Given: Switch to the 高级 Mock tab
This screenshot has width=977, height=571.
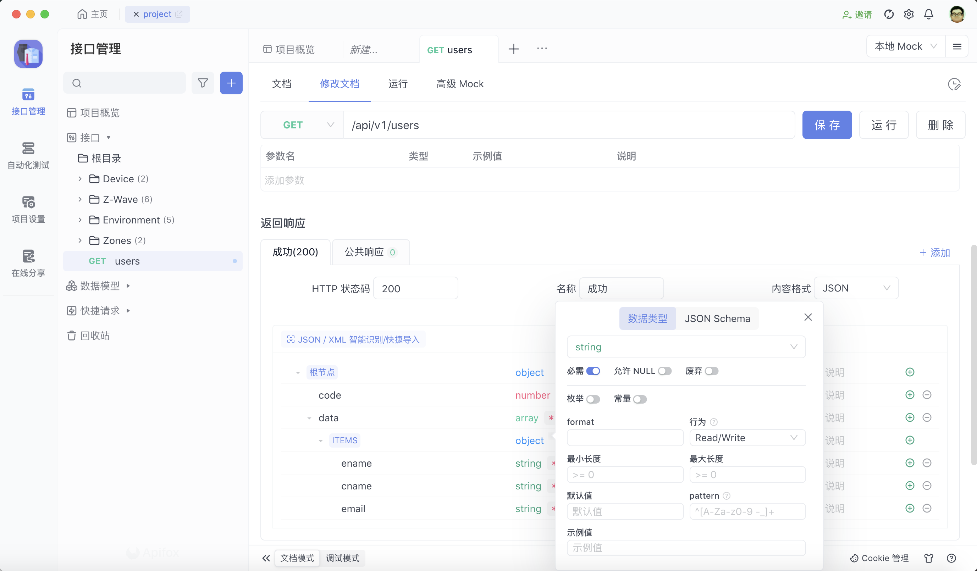Looking at the screenshot, I should coord(460,84).
